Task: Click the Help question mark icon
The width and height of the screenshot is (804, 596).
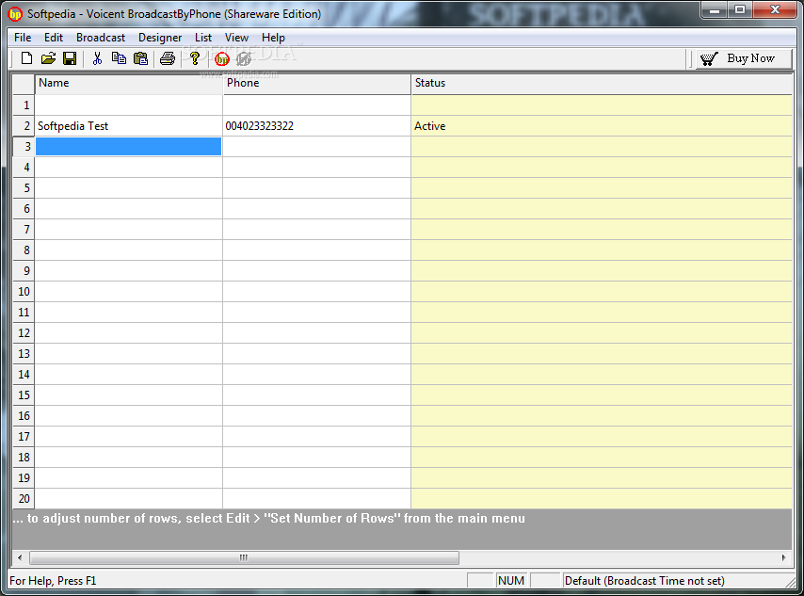Action: (x=194, y=58)
